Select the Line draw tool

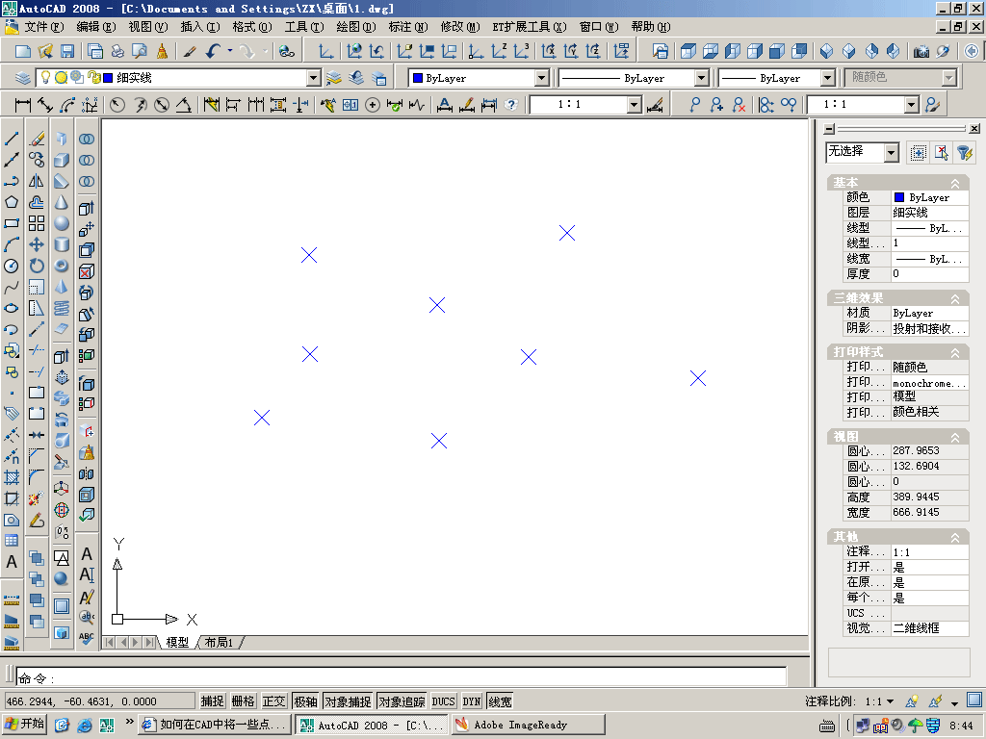pos(12,139)
